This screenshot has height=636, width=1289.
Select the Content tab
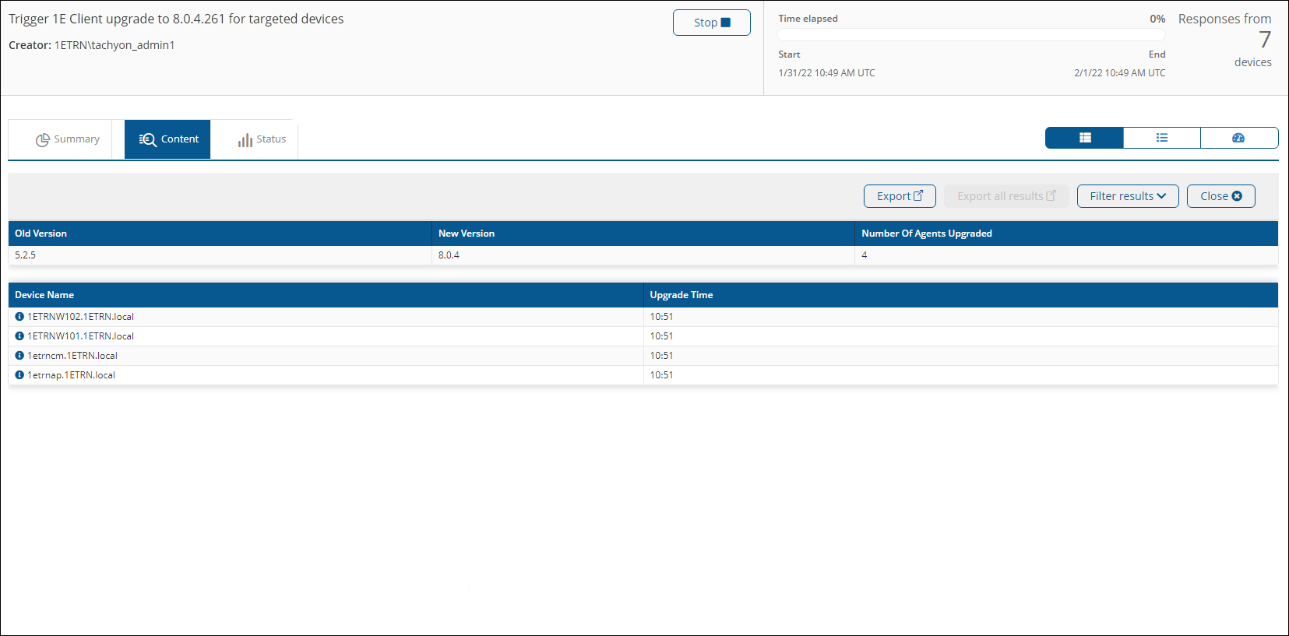(x=168, y=139)
